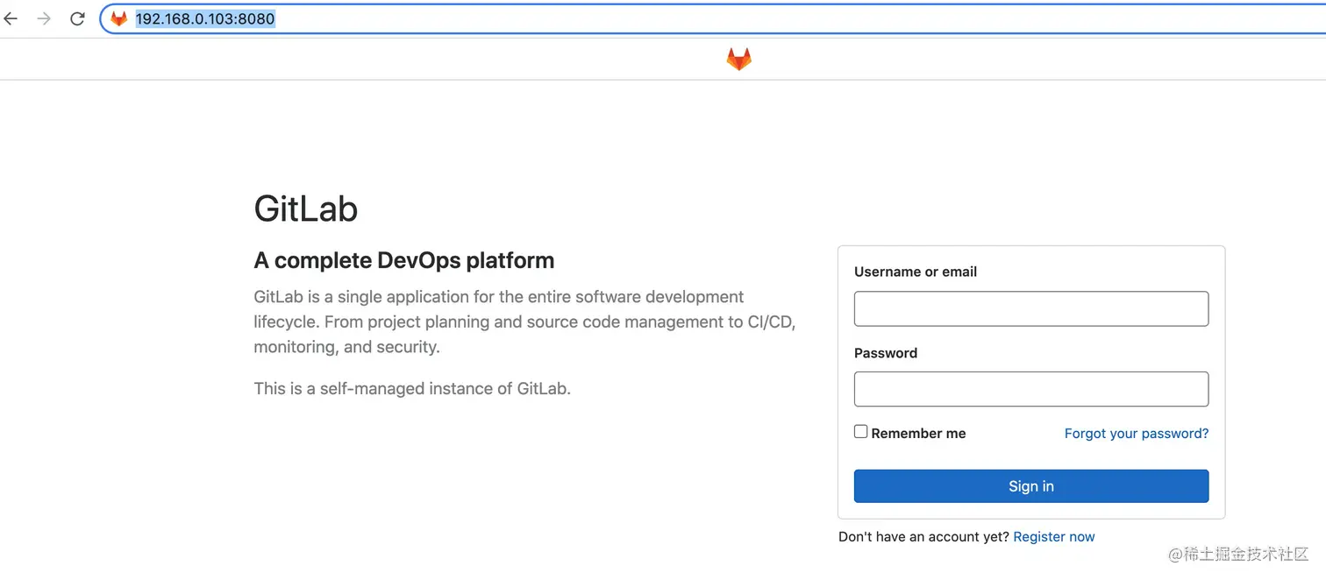Click the browser forward arrow

pos(44,18)
